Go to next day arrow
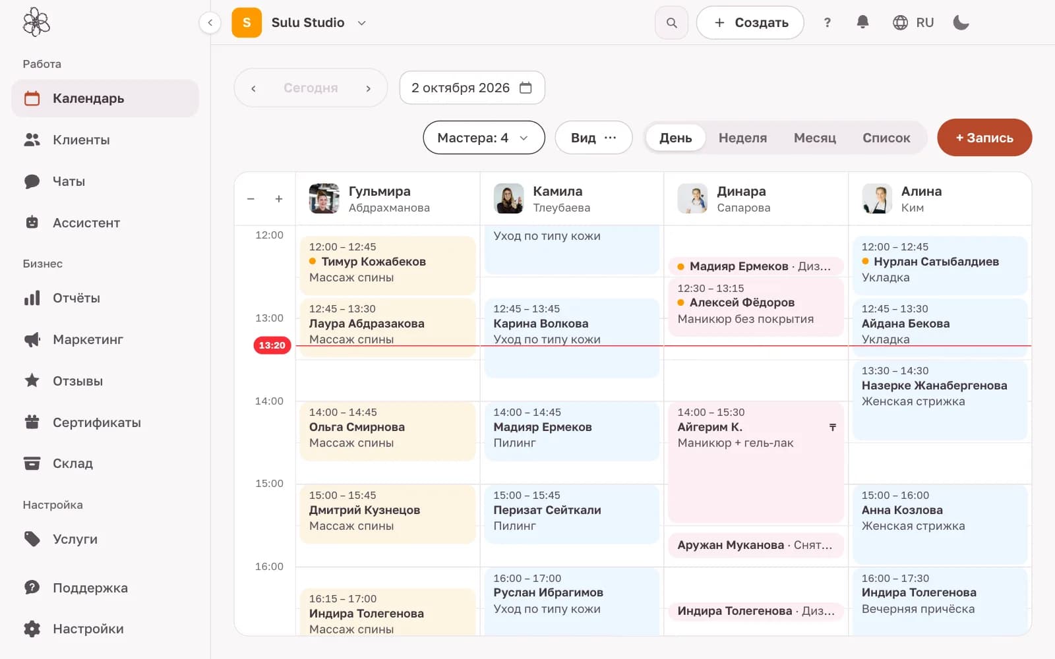The height and width of the screenshot is (659, 1055). 368,88
